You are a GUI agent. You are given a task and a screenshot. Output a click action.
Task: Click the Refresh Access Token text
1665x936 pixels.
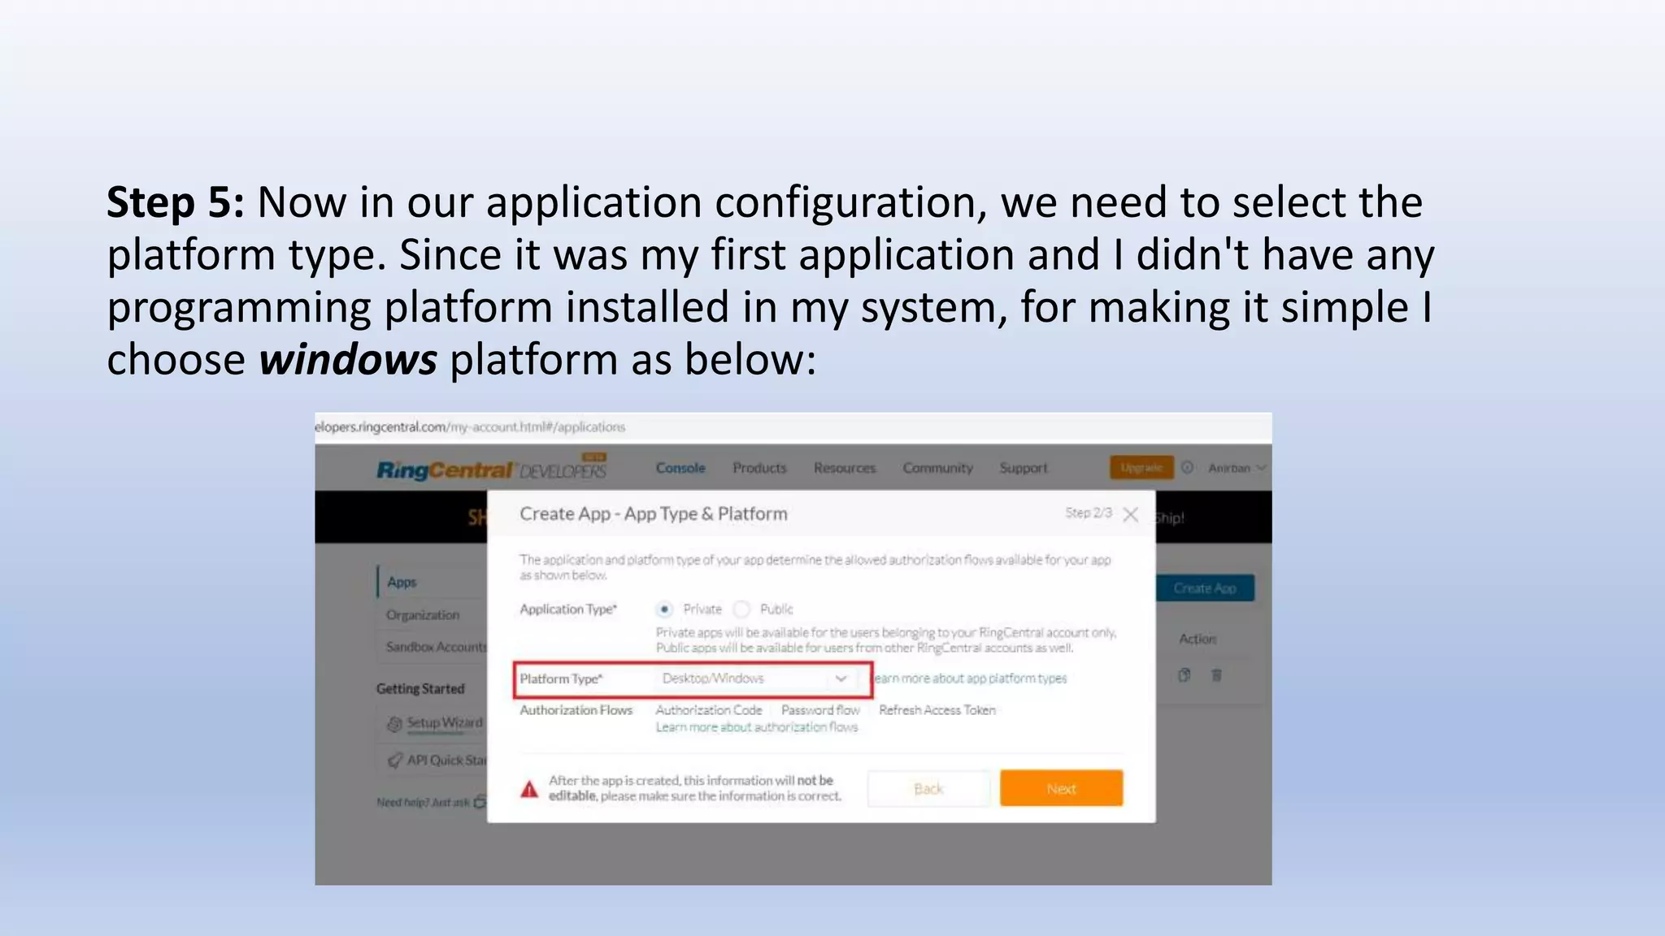click(x=937, y=710)
